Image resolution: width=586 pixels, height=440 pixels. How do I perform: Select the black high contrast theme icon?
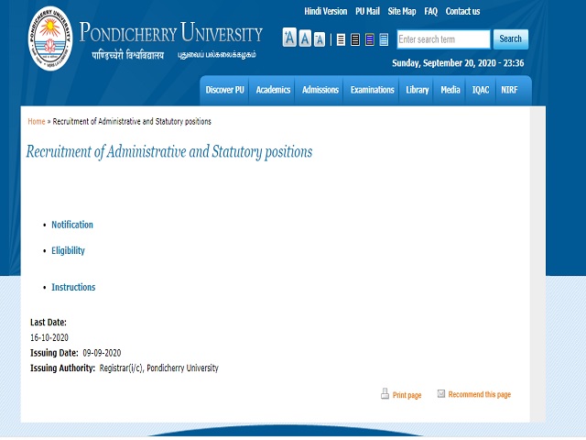355,39
